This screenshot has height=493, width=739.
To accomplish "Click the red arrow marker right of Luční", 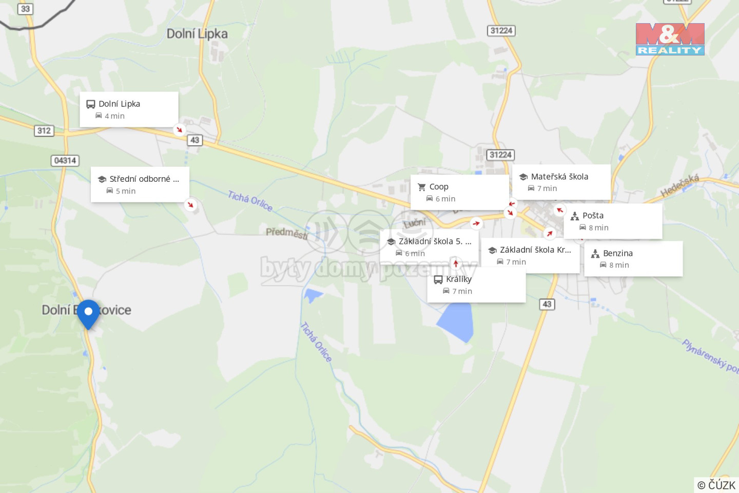I will coord(476,223).
